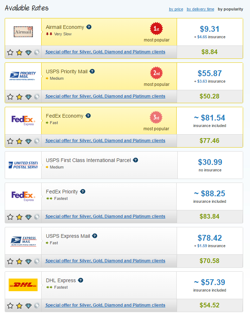The height and width of the screenshot is (315, 250).
Task: Sort rates by delivery time
Action: click(200, 9)
